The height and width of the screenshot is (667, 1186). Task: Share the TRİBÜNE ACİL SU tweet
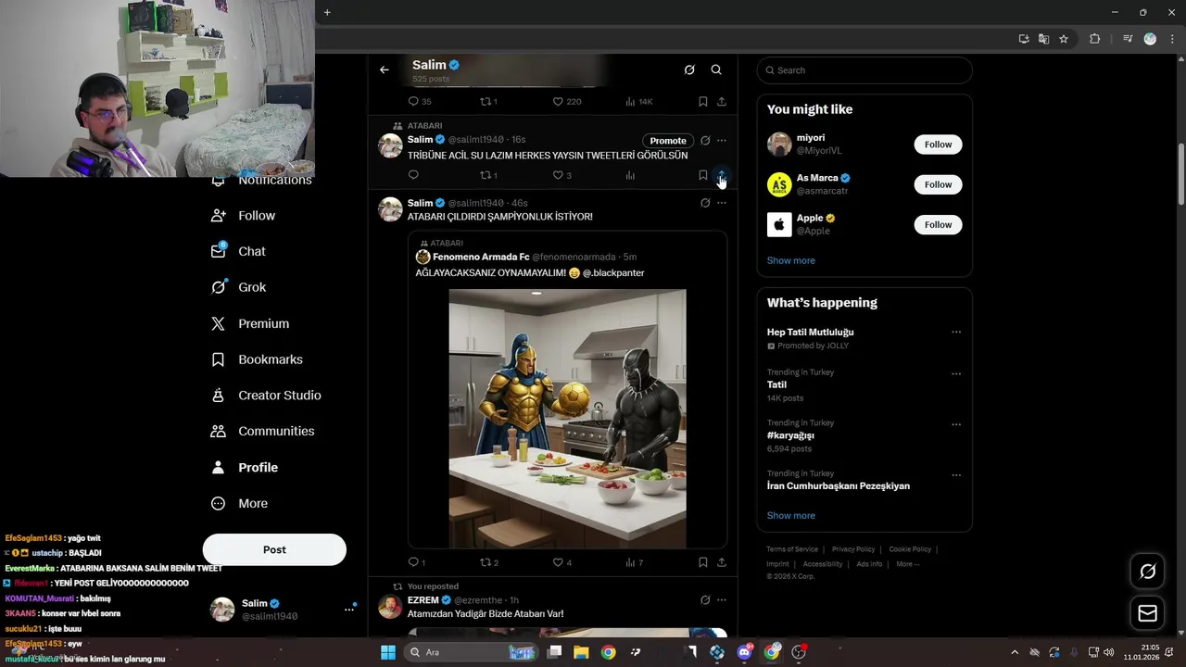tap(722, 175)
